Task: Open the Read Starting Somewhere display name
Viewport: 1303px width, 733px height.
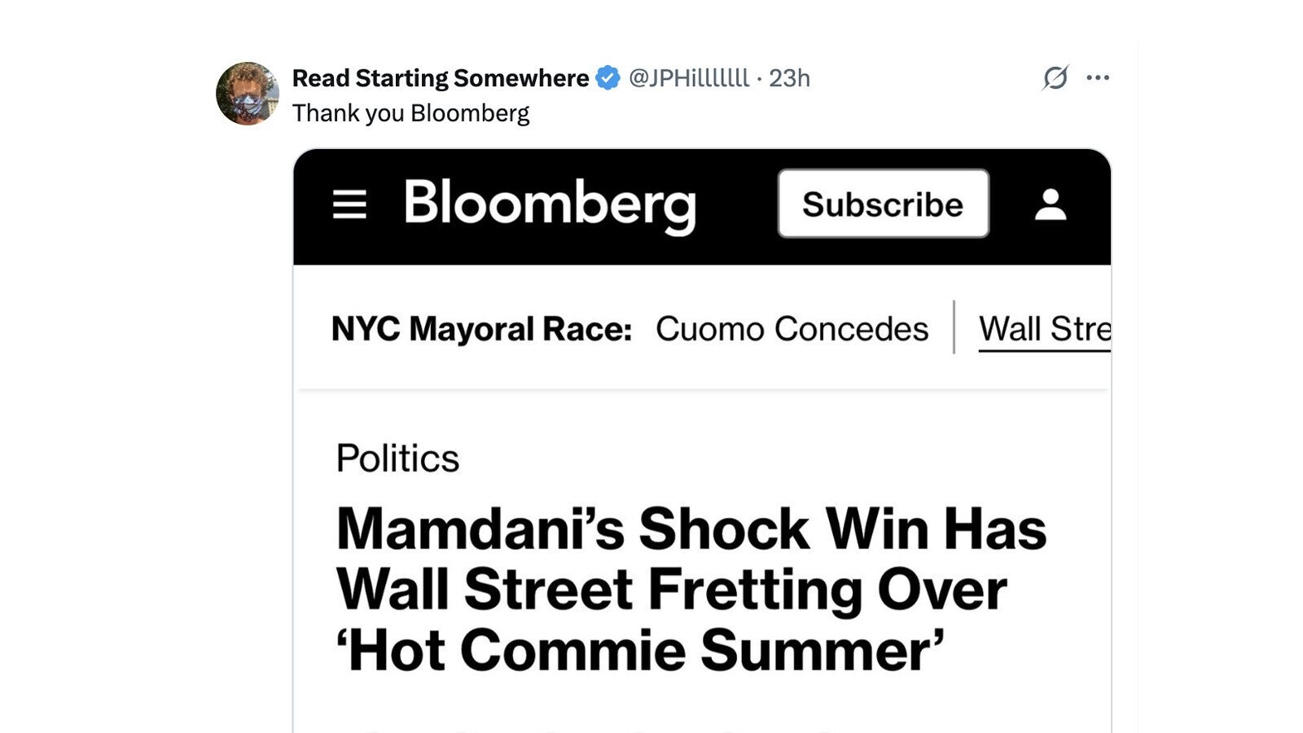Action: pos(440,78)
